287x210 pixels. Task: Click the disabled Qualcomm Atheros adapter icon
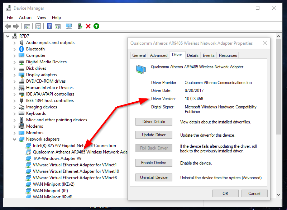28,152
